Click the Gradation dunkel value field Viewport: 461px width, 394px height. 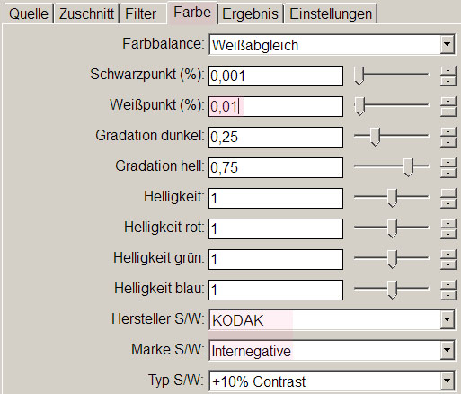tap(276, 137)
